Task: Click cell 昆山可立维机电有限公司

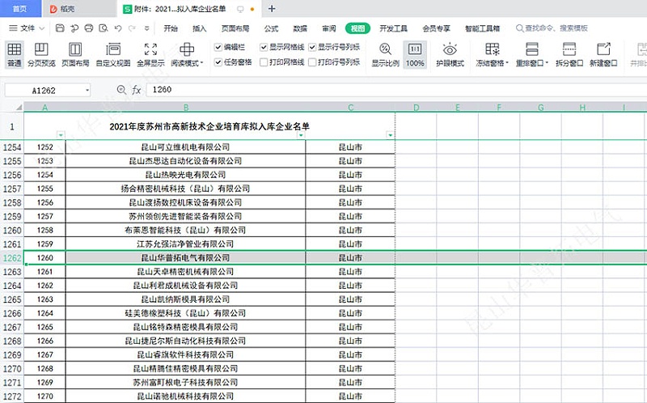Action: click(185, 147)
